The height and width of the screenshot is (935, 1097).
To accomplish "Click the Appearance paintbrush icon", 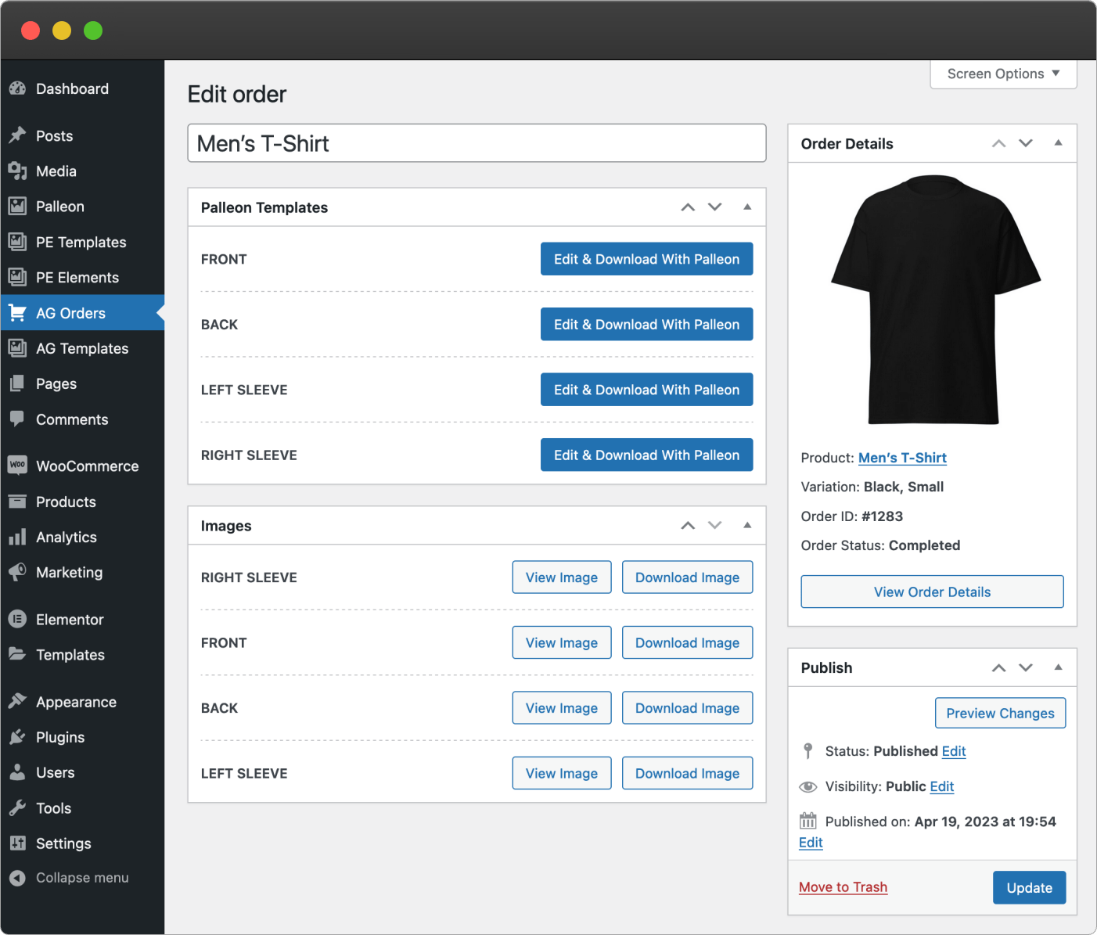I will (17, 701).
